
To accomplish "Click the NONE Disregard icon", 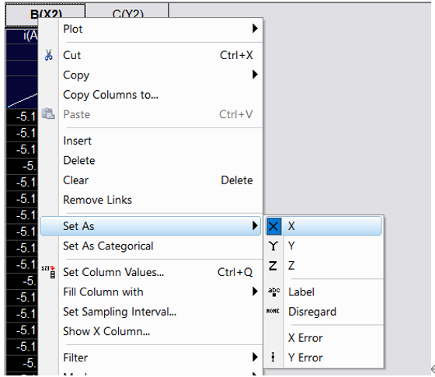I will 273,312.
